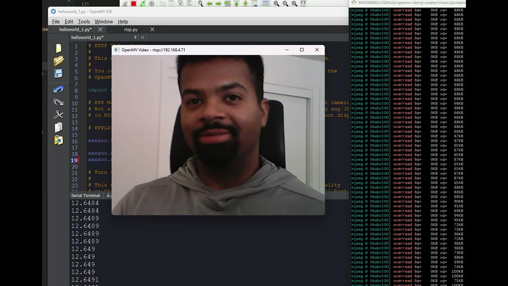This screenshot has height=286, width=508.
Task: Click the 'import' keyword on line 8
Action: 98,90
